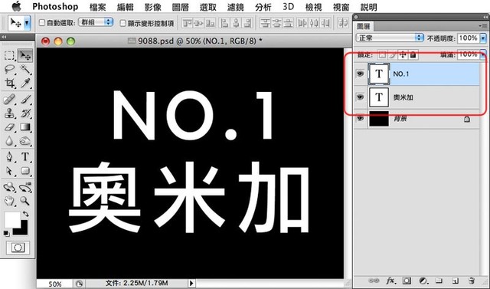Toggle lock image pixels
The width and height of the screenshot is (490, 289).
click(x=393, y=54)
